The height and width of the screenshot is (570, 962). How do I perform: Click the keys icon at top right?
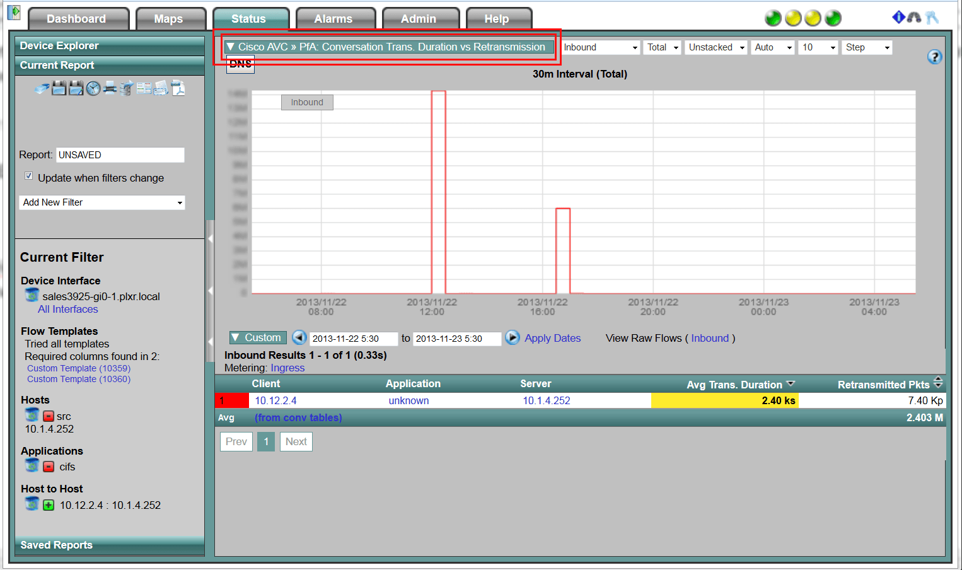tap(932, 18)
